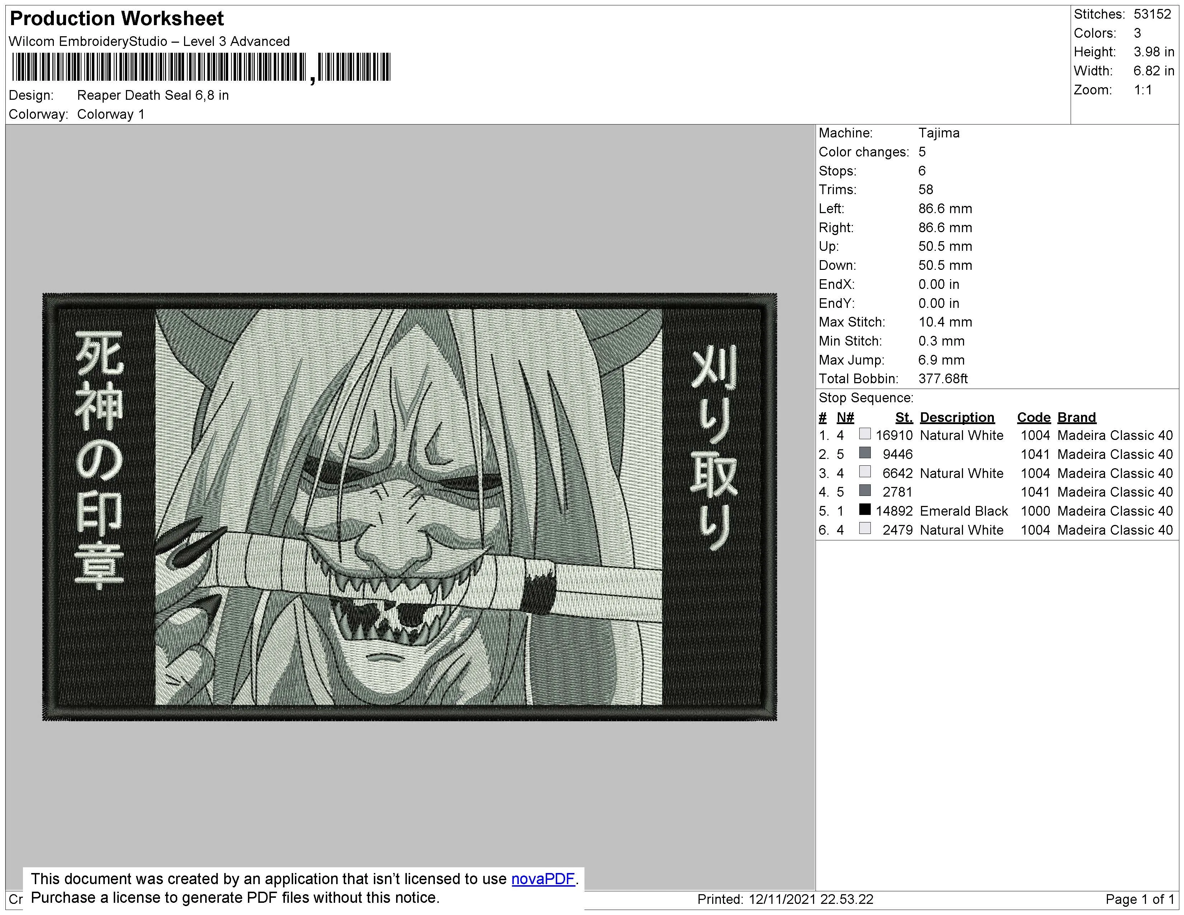
Task: Click the printed date '12/11/2021 22.53.22'
Action: pos(811,900)
